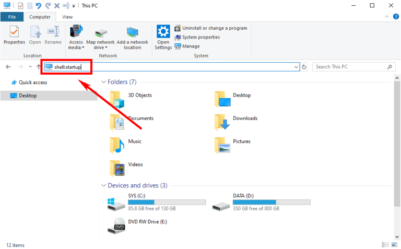
Task: Open the File menu tab
Action: click(11, 17)
